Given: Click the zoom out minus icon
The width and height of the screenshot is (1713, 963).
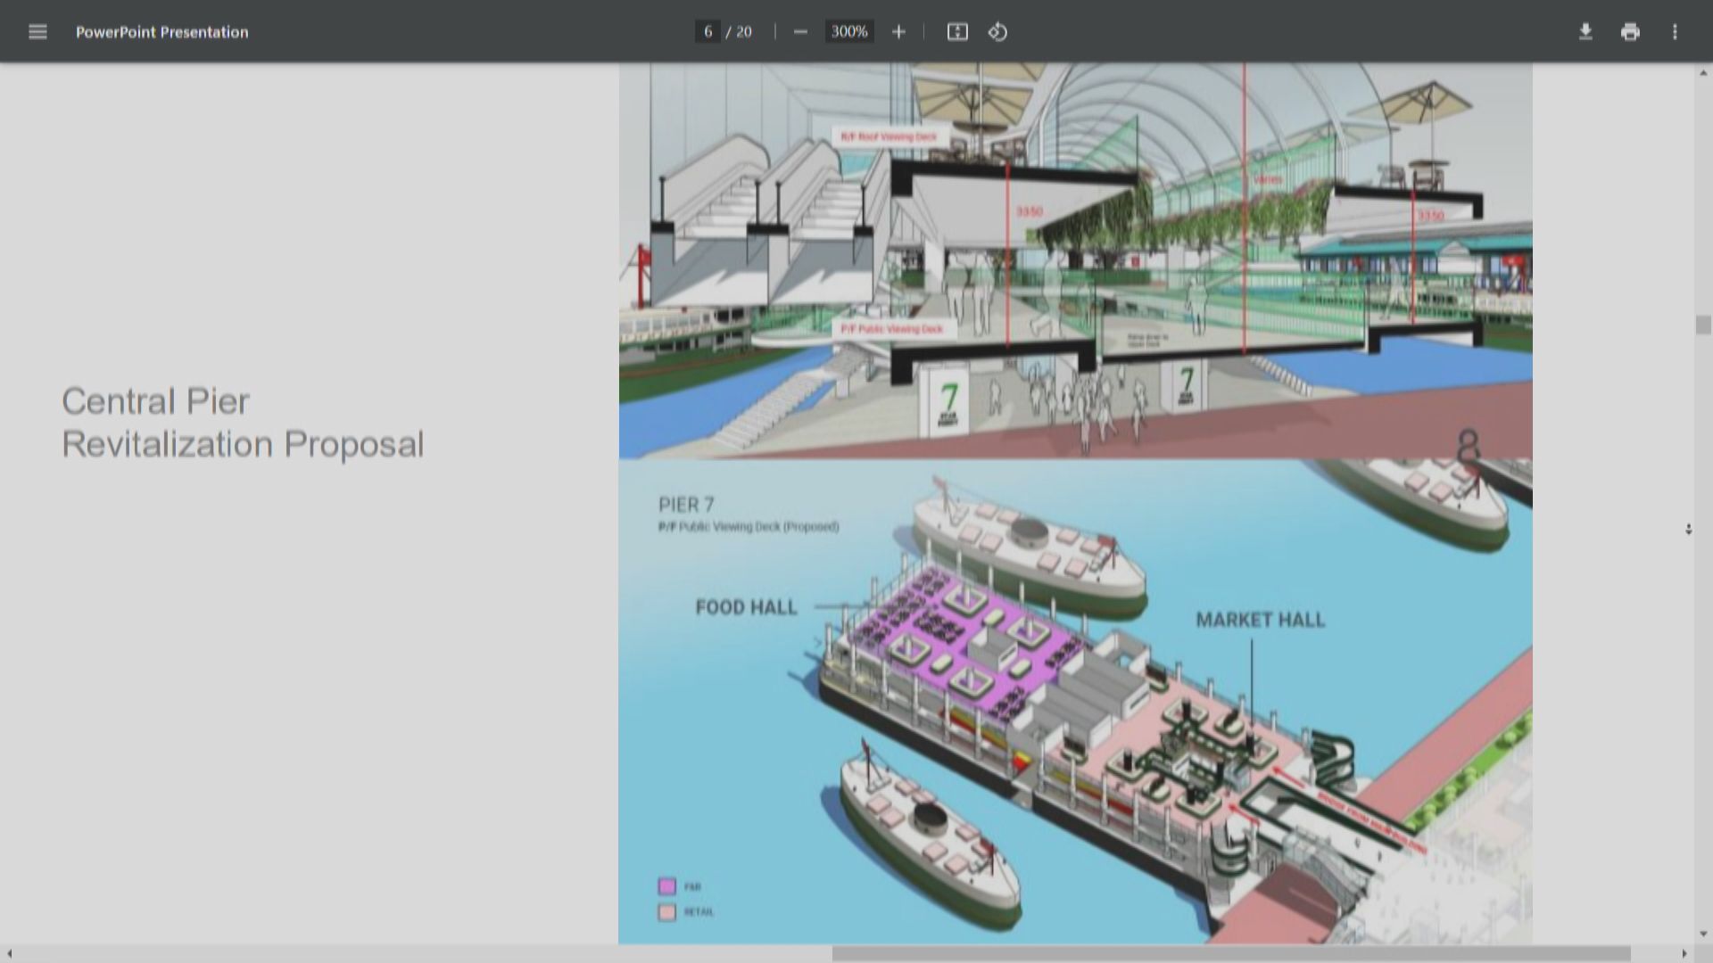Looking at the screenshot, I should point(800,32).
